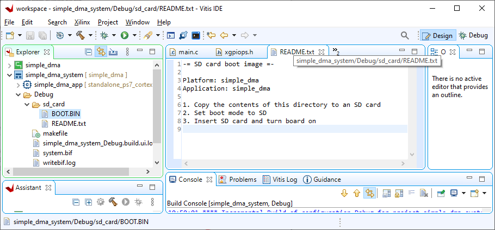Open the Build hammer dropdown arrow
Viewport: 495px width, 230px height.
[x=91, y=36]
